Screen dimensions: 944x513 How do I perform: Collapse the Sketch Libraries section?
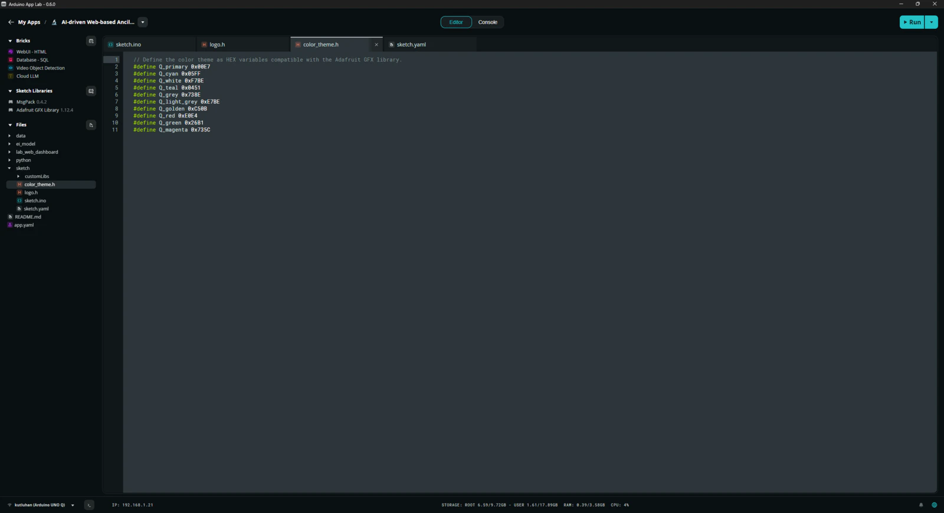coord(10,91)
